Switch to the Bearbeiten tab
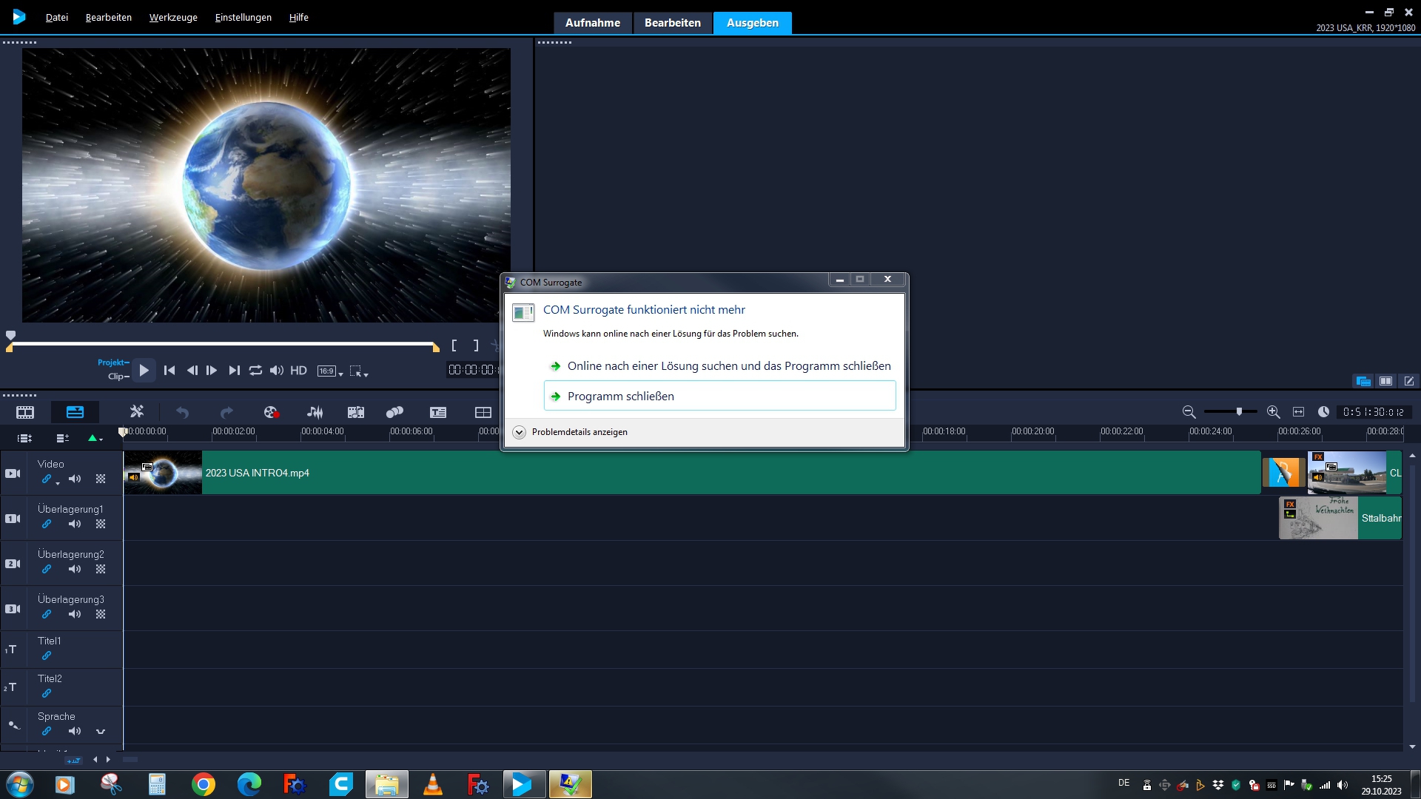1421x799 pixels. [x=672, y=23]
